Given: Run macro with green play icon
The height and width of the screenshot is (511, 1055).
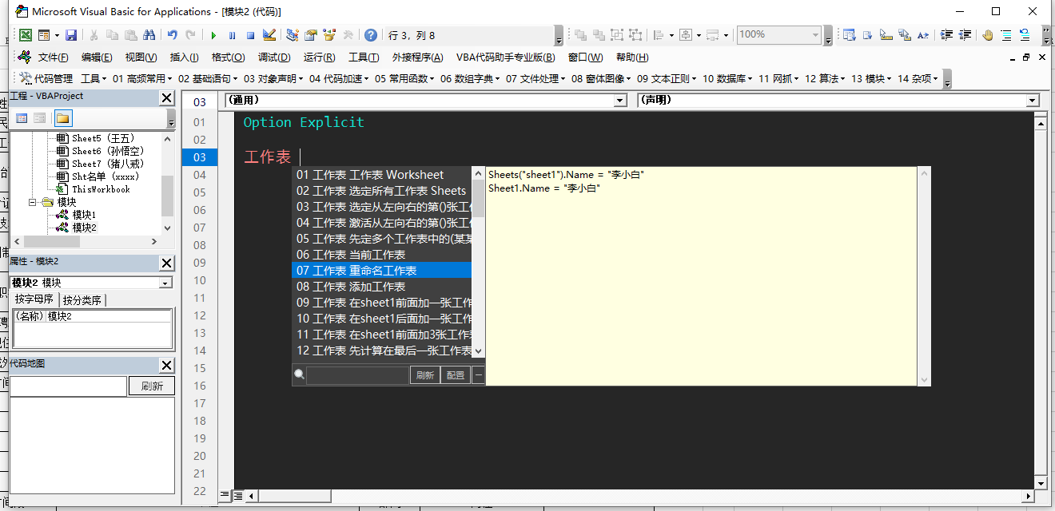Looking at the screenshot, I should click(213, 35).
